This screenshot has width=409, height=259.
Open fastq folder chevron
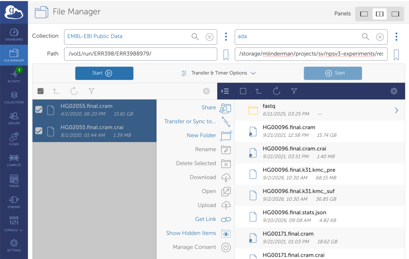(x=396, y=110)
